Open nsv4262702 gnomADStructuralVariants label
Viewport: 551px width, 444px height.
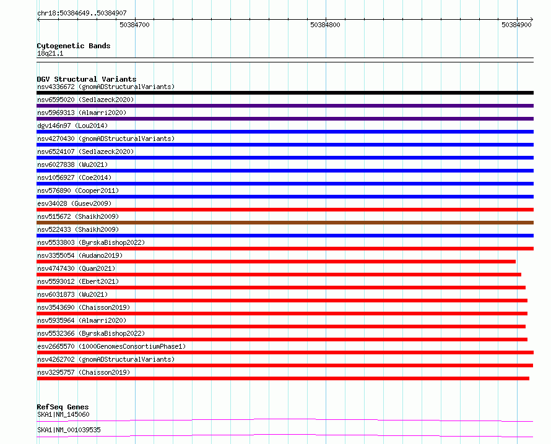[x=106, y=359]
